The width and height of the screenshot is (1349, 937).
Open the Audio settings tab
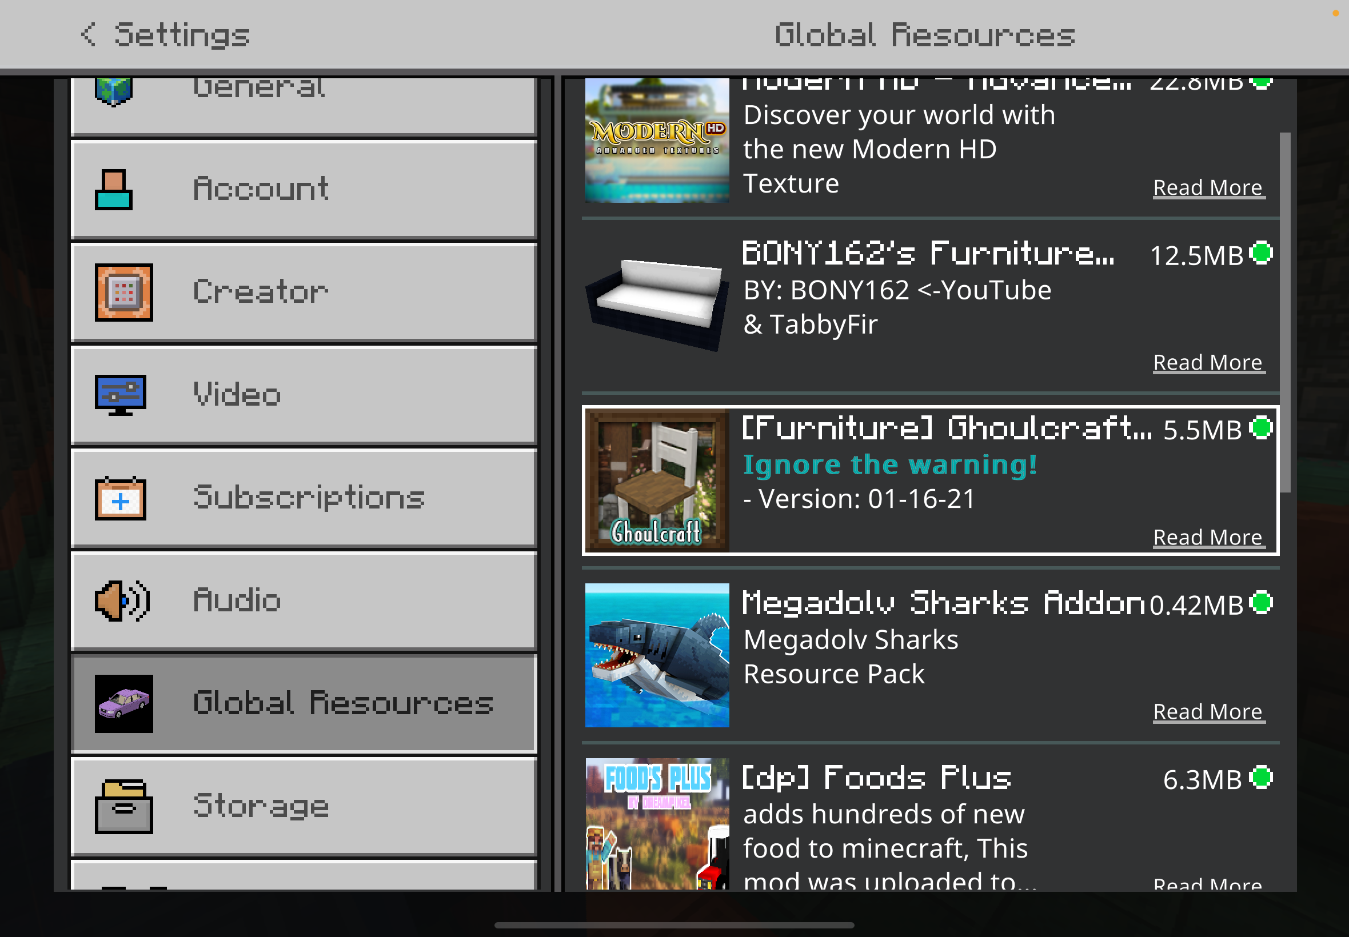pos(304,600)
